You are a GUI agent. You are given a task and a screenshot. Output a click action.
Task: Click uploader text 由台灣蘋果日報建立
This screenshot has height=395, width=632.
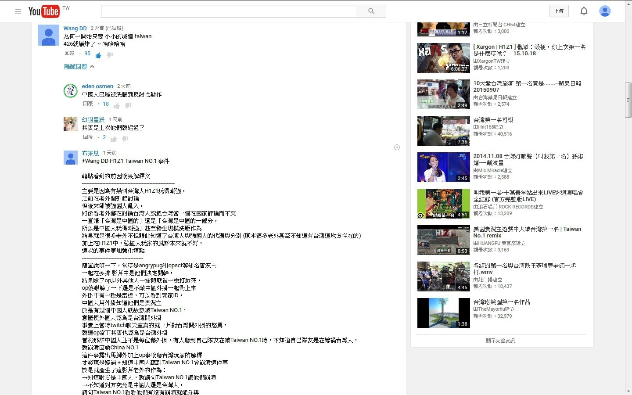pyautogui.click(x=495, y=97)
